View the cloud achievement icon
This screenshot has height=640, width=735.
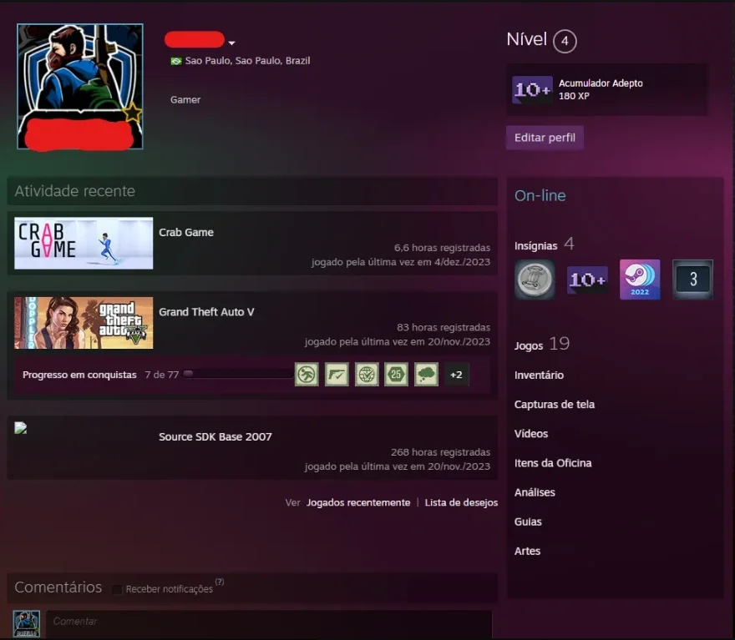click(426, 374)
